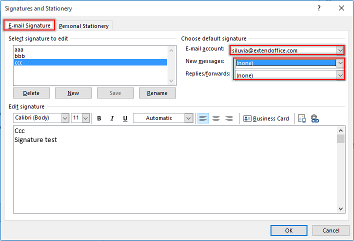The height and width of the screenshot is (241, 354).
Task: Rename the selected signature
Action: (157, 93)
